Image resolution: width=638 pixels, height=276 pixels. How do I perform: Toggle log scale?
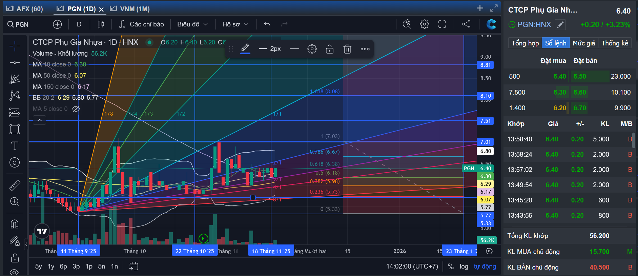[464, 267]
